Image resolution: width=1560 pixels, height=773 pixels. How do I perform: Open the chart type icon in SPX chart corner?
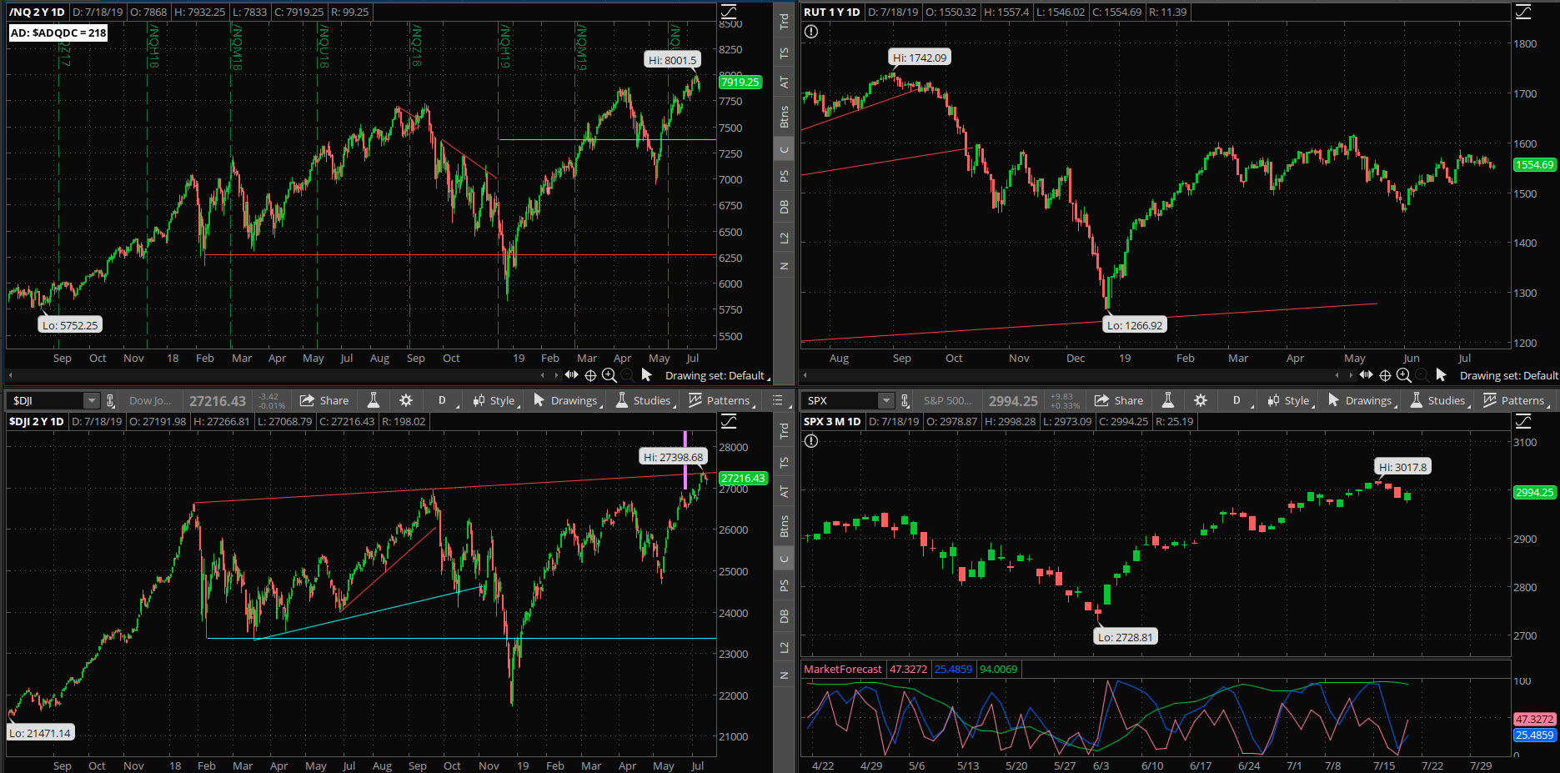click(1523, 421)
